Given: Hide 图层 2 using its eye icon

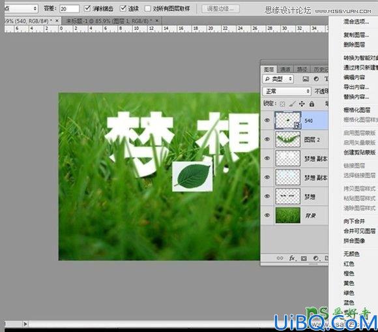Looking at the screenshot, I should (267, 139).
